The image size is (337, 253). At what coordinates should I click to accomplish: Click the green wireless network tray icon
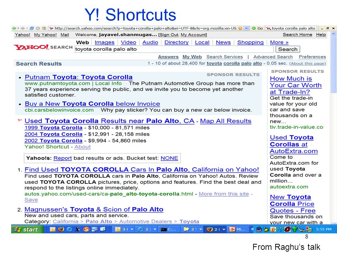(x=295, y=229)
